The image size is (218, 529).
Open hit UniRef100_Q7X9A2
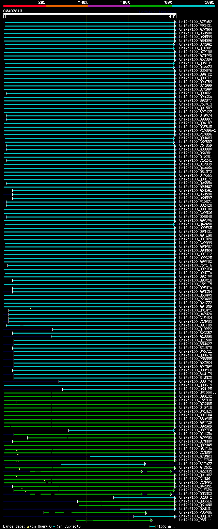click(x=196, y=44)
